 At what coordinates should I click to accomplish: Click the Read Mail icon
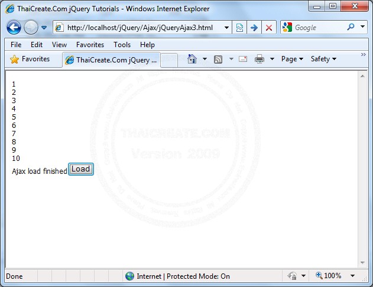(243, 59)
